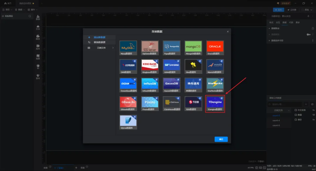Viewport: 316px width, 171px height.
Task: Add shared data with the plus button
Action: point(306,104)
